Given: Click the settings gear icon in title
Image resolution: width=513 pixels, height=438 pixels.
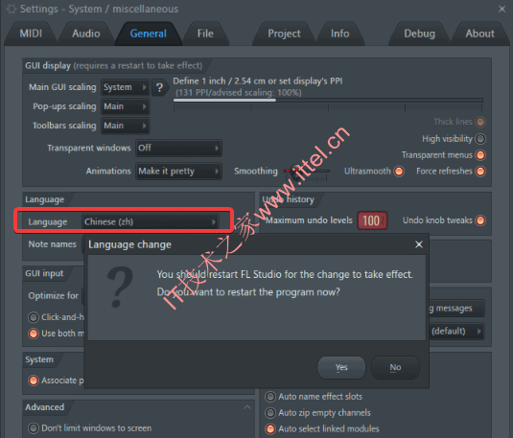Looking at the screenshot, I should pos(12,9).
